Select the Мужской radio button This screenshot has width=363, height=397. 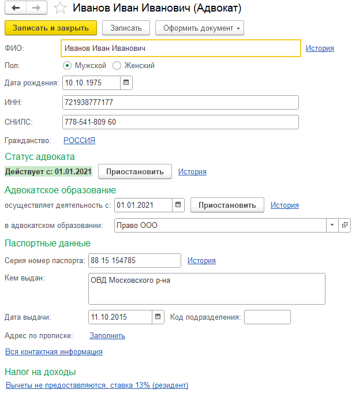68,66
